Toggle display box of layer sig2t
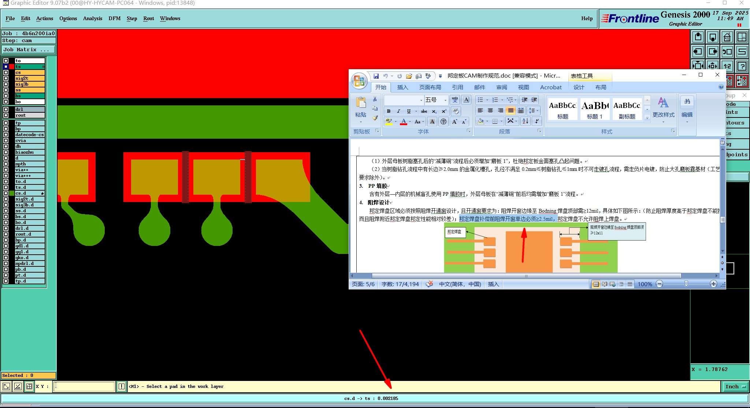The width and height of the screenshot is (750, 408). click(6, 78)
